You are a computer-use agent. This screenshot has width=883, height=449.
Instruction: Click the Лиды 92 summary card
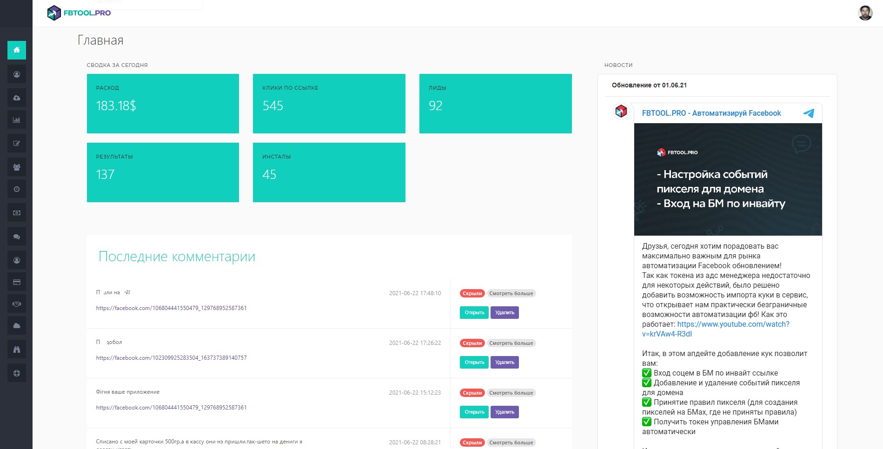point(496,104)
